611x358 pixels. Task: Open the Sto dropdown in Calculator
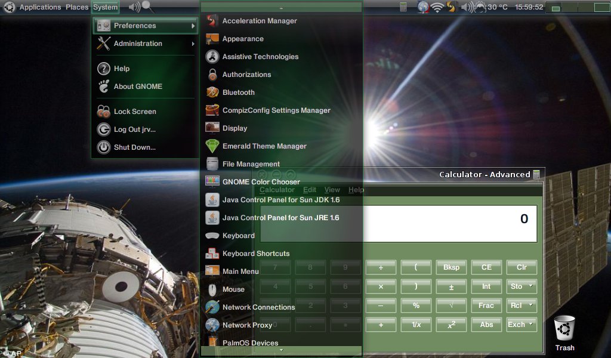521,286
